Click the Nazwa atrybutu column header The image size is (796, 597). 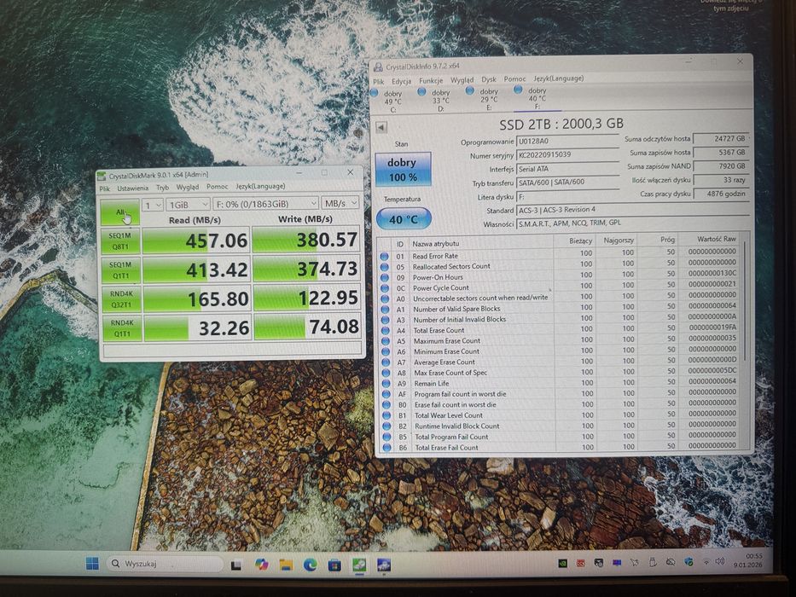point(436,244)
